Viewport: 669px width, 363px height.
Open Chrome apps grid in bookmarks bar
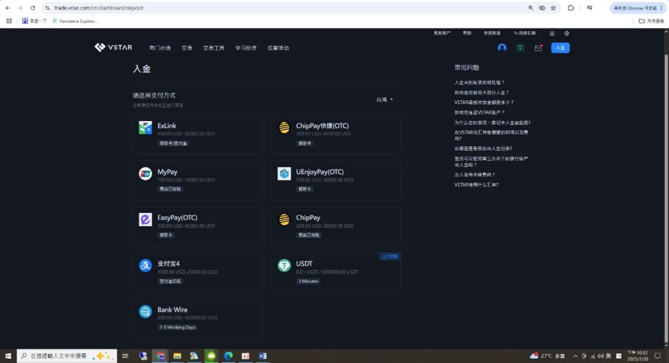coord(9,21)
